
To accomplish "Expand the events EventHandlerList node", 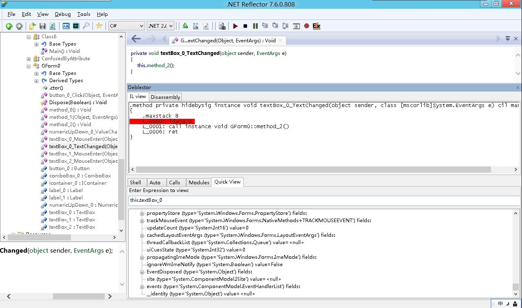I will [x=142, y=286].
